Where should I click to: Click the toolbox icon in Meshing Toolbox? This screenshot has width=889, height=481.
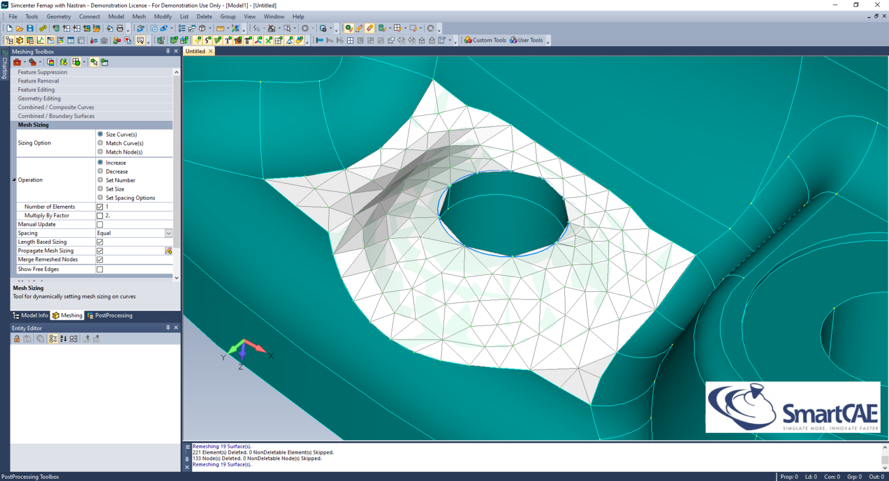(x=17, y=62)
